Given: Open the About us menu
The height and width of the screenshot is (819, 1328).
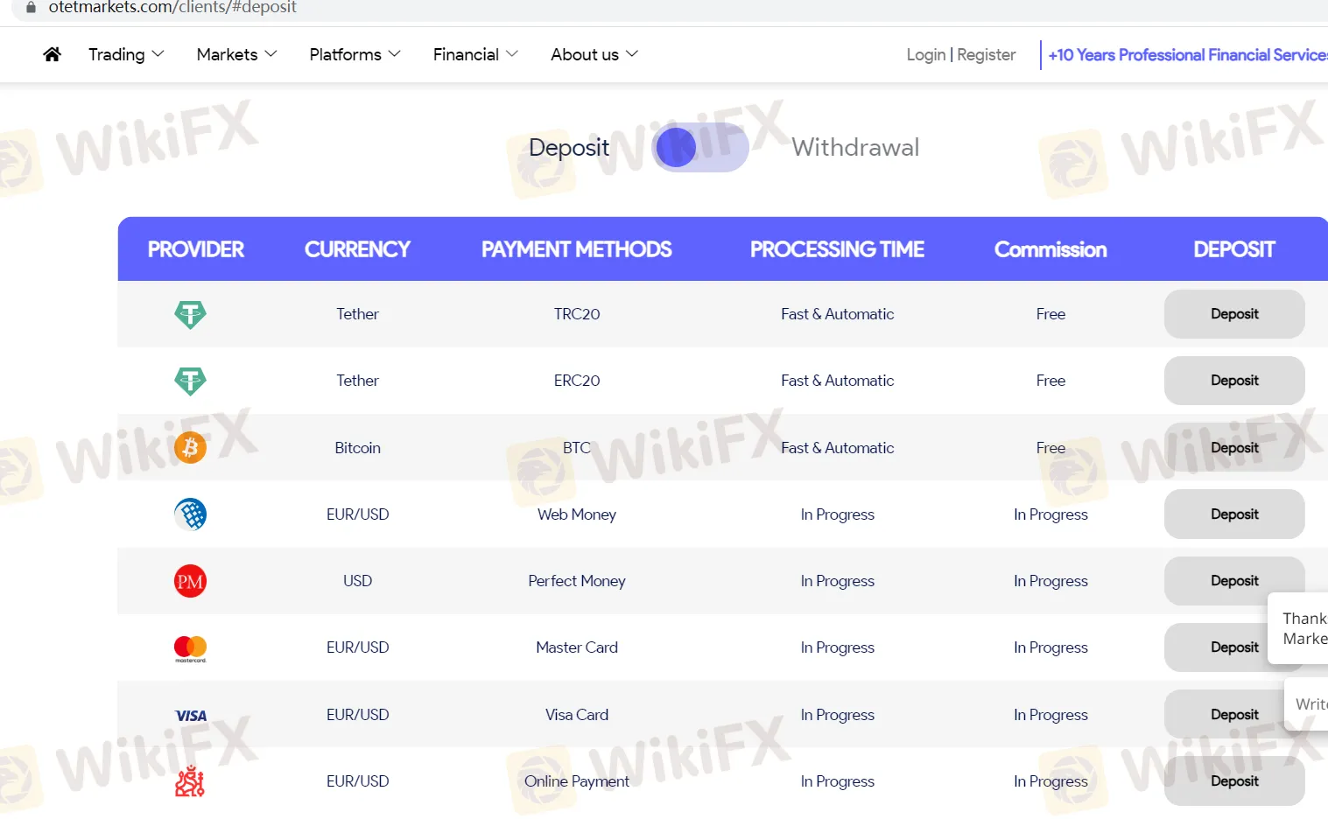Looking at the screenshot, I should pos(594,54).
